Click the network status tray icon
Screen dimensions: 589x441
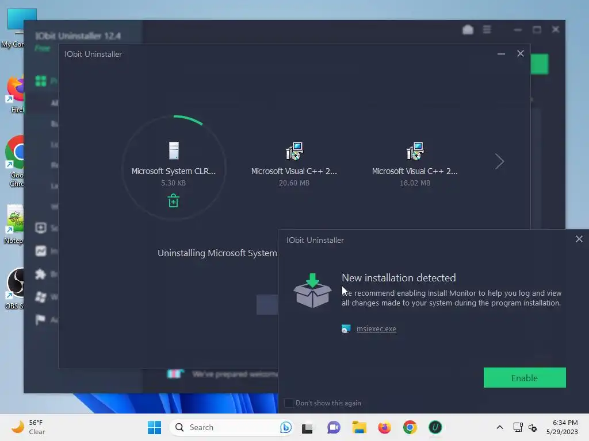(518, 427)
